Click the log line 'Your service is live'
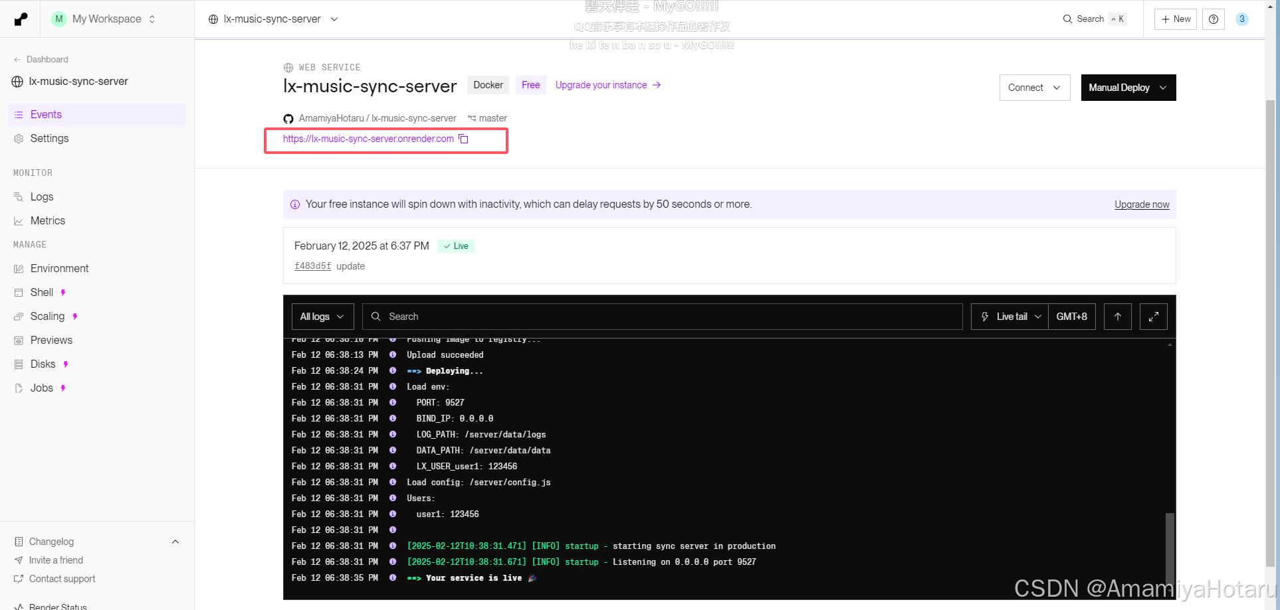The image size is (1280, 610). pos(473,578)
